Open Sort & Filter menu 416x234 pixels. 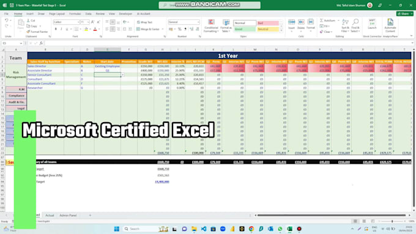click(345, 26)
